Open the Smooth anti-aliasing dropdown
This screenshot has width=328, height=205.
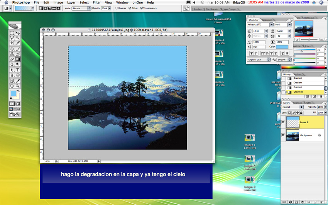click(289, 60)
